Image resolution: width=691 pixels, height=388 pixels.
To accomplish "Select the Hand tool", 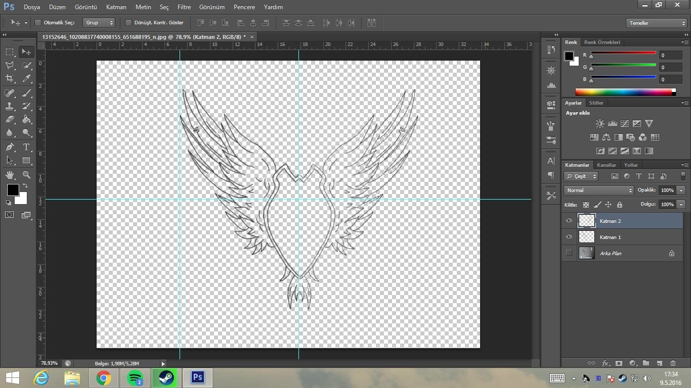I will tap(10, 175).
